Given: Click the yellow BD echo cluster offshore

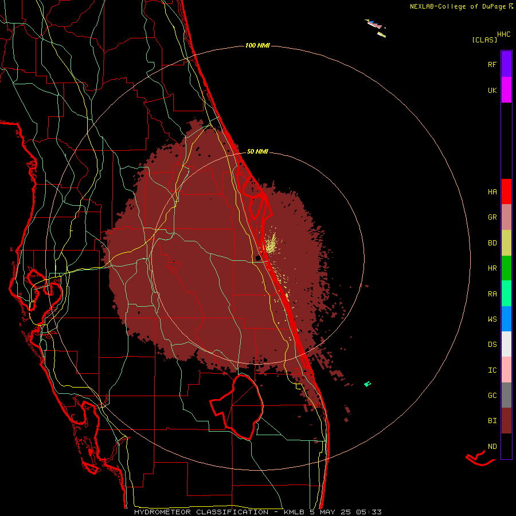Looking at the screenshot, I should click(x=271, y=243).
